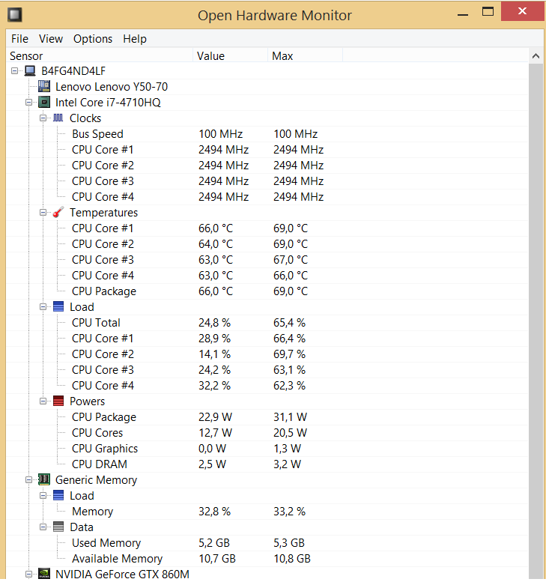
Task: Select CPU Core #3 under Temperatures
Action: 267,259
